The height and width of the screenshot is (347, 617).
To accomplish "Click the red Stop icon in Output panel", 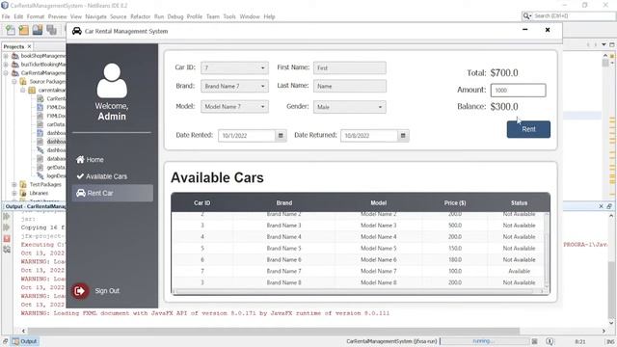I will point(7,238).
